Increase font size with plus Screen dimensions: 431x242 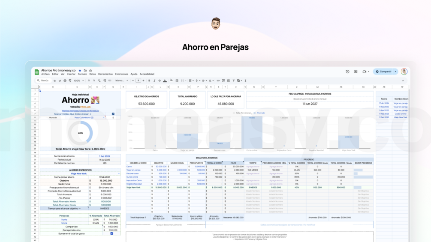143,81
